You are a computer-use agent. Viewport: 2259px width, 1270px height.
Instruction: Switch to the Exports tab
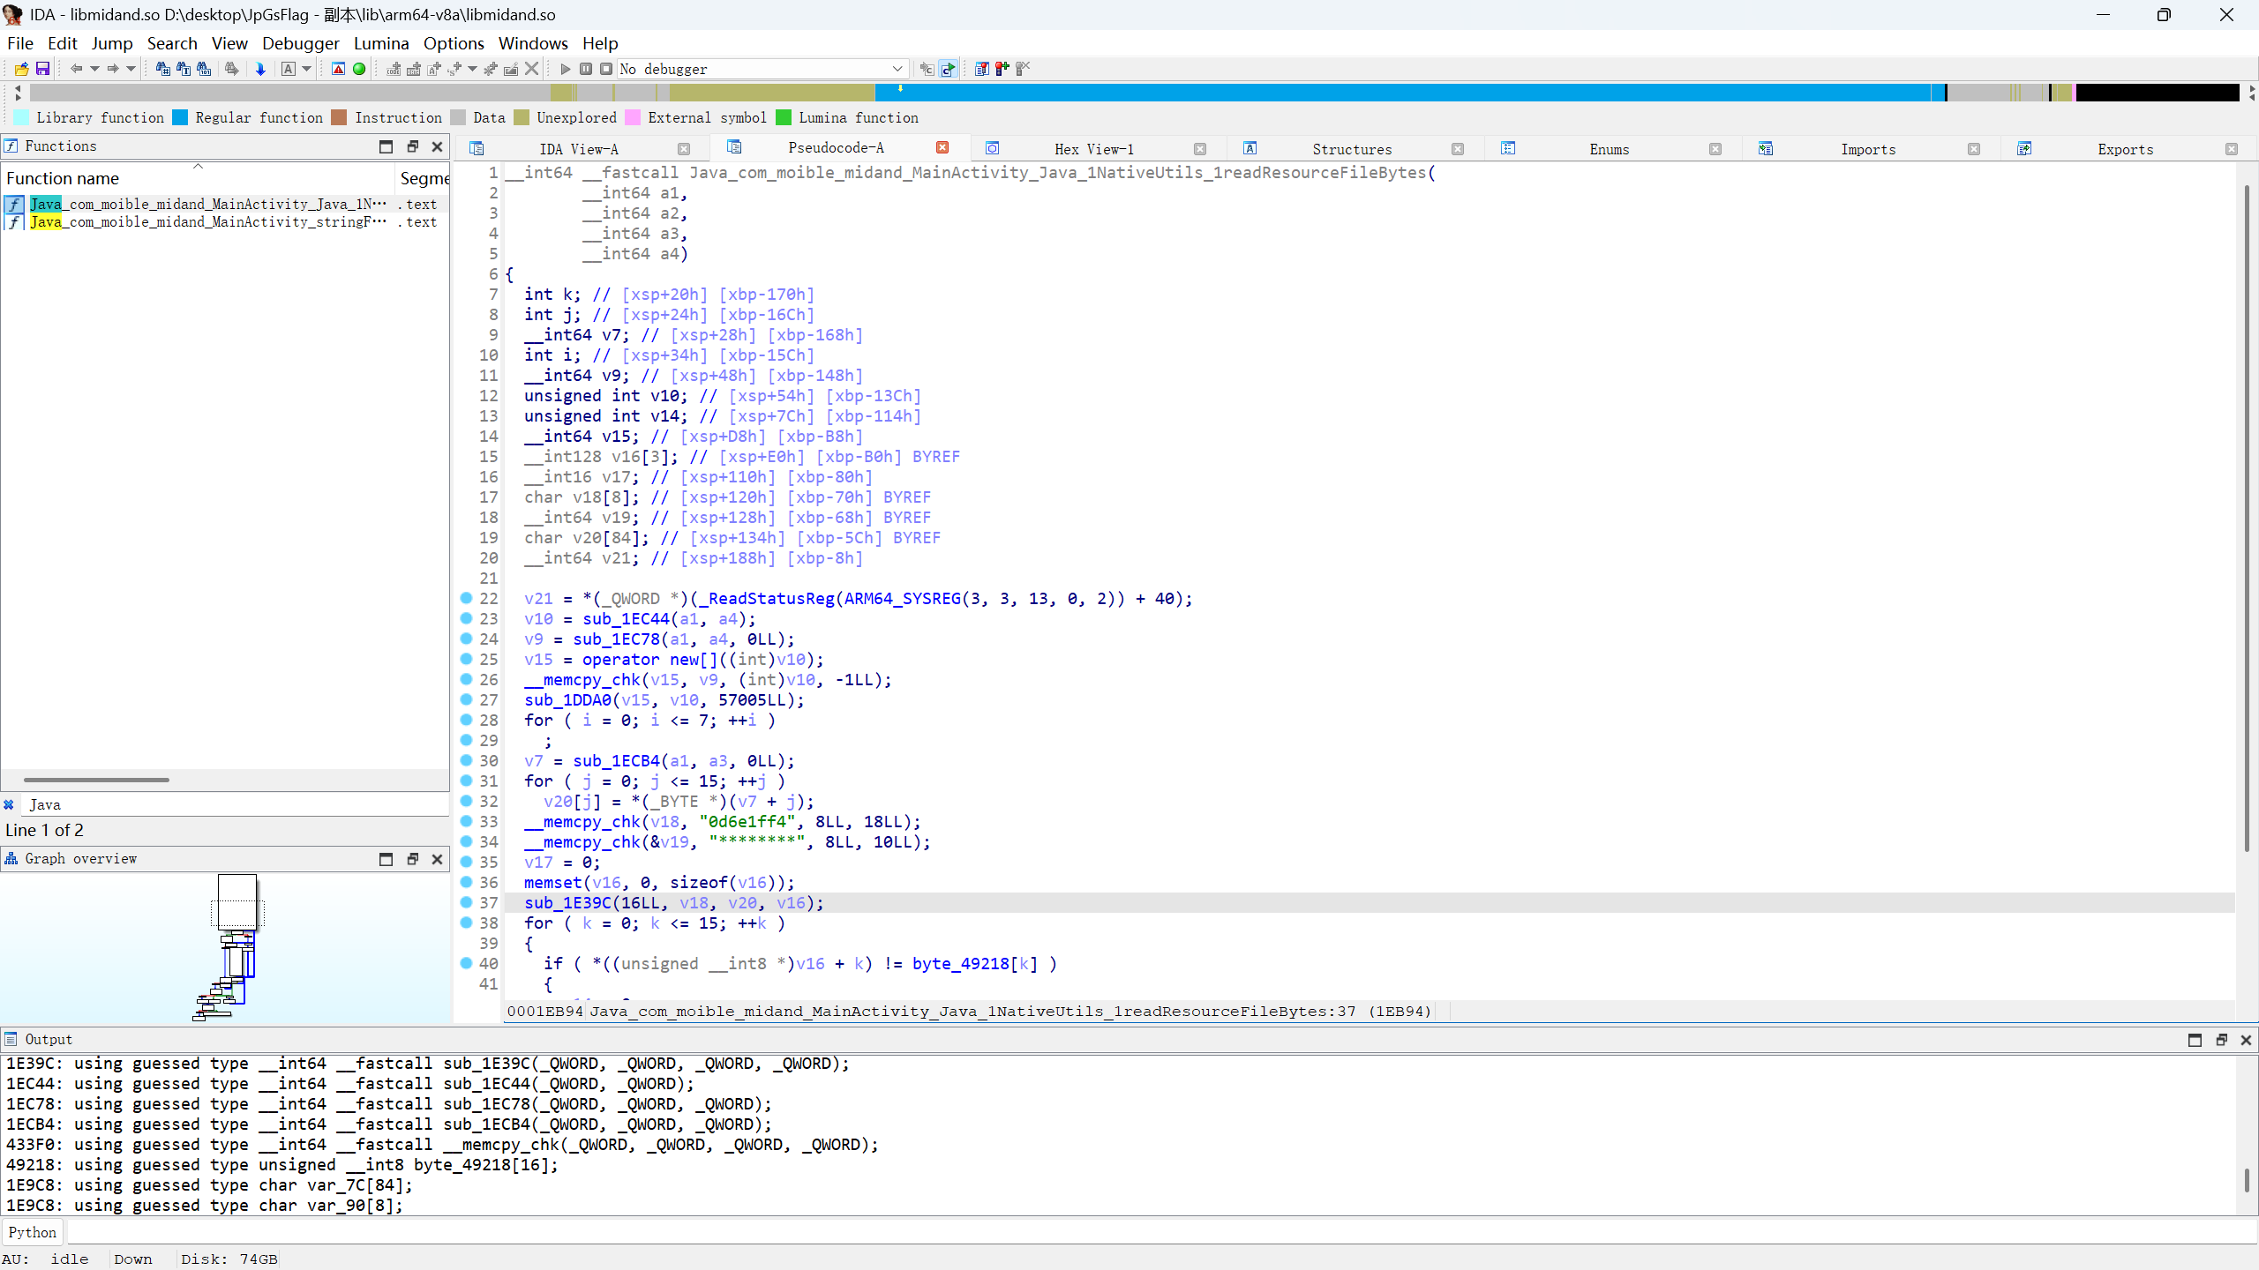[x=2126, y=149]
